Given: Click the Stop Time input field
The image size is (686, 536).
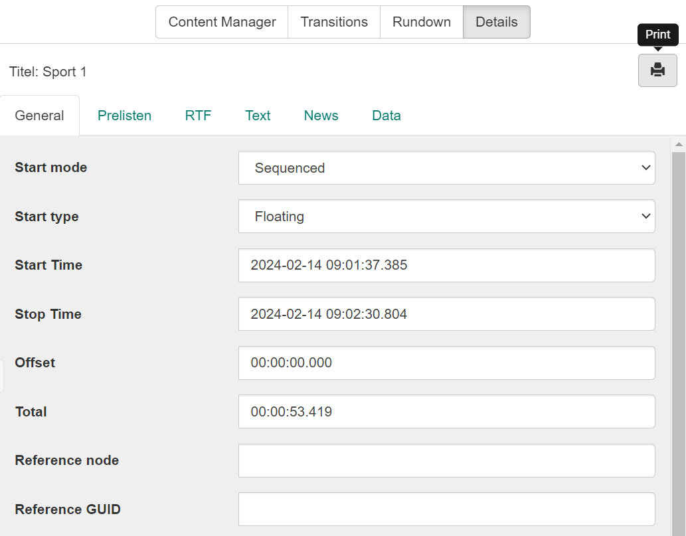Looking at the screenshot, I should [x=446, y=314].
